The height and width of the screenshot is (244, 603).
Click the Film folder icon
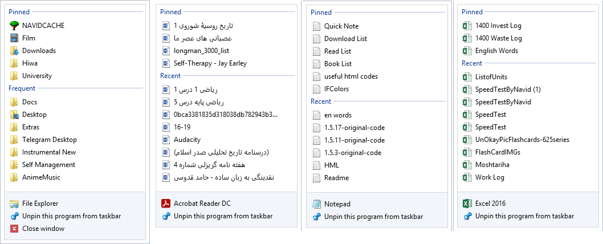coord(14,38)
